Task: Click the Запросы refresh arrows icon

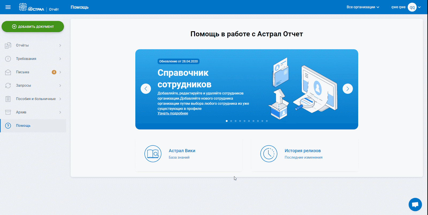Action: [8, 86]
